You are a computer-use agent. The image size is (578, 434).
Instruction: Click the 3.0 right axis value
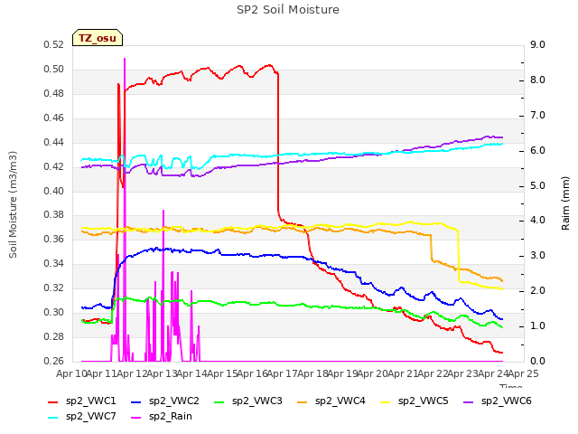coord(537,255)
